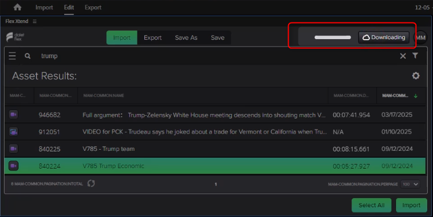This screenshot has height=217, width=433.
Task: Click the download progress bar
Action: point(333,37)
